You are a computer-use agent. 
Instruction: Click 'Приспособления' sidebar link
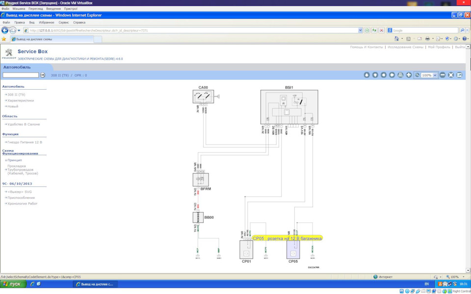point(21,197)
